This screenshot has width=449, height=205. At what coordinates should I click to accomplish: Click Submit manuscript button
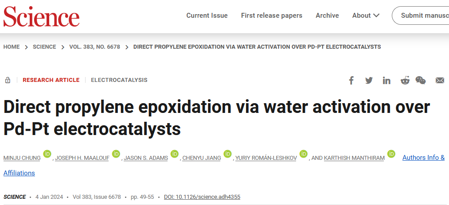pos(420,15)
